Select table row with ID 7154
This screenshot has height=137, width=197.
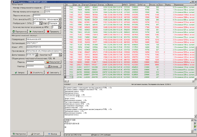tap(130, 27)
